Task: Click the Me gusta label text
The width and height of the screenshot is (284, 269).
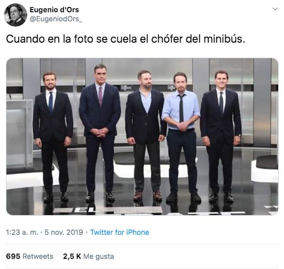Action: click(x=99, y=257)
